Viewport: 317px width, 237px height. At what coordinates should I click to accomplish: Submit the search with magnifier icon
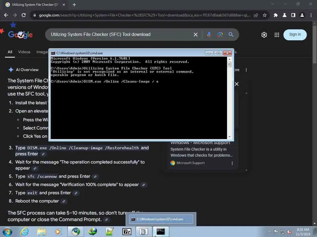(x=231, y=35)
